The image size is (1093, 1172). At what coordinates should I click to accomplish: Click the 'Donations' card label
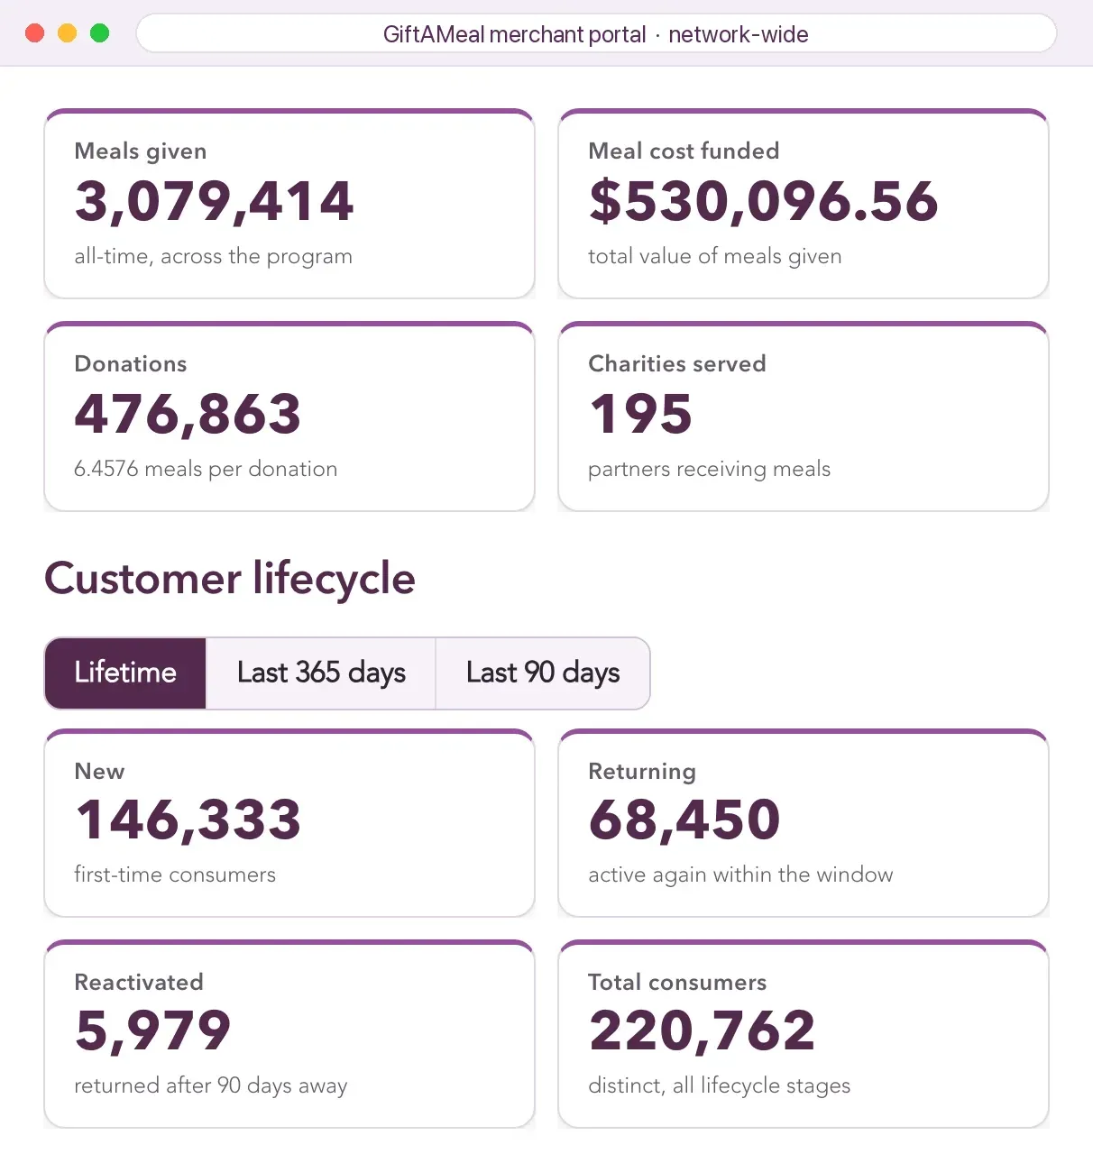(x=131, y=363)
